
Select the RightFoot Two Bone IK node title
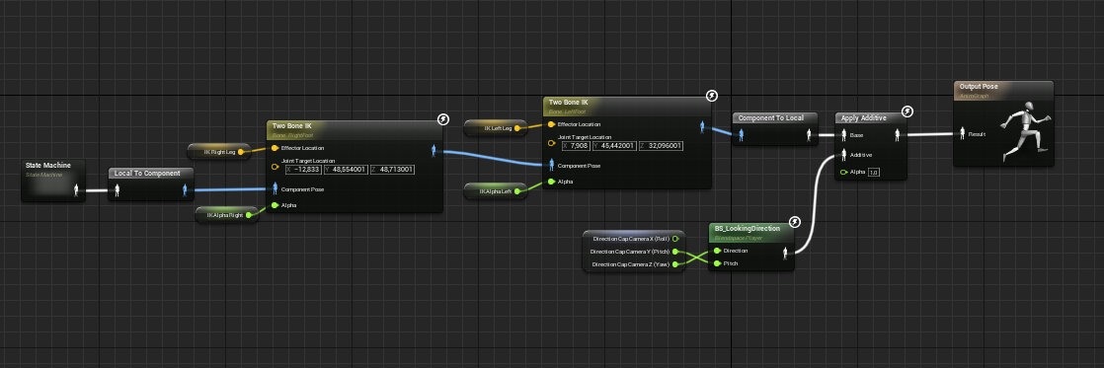pos(291,125)
